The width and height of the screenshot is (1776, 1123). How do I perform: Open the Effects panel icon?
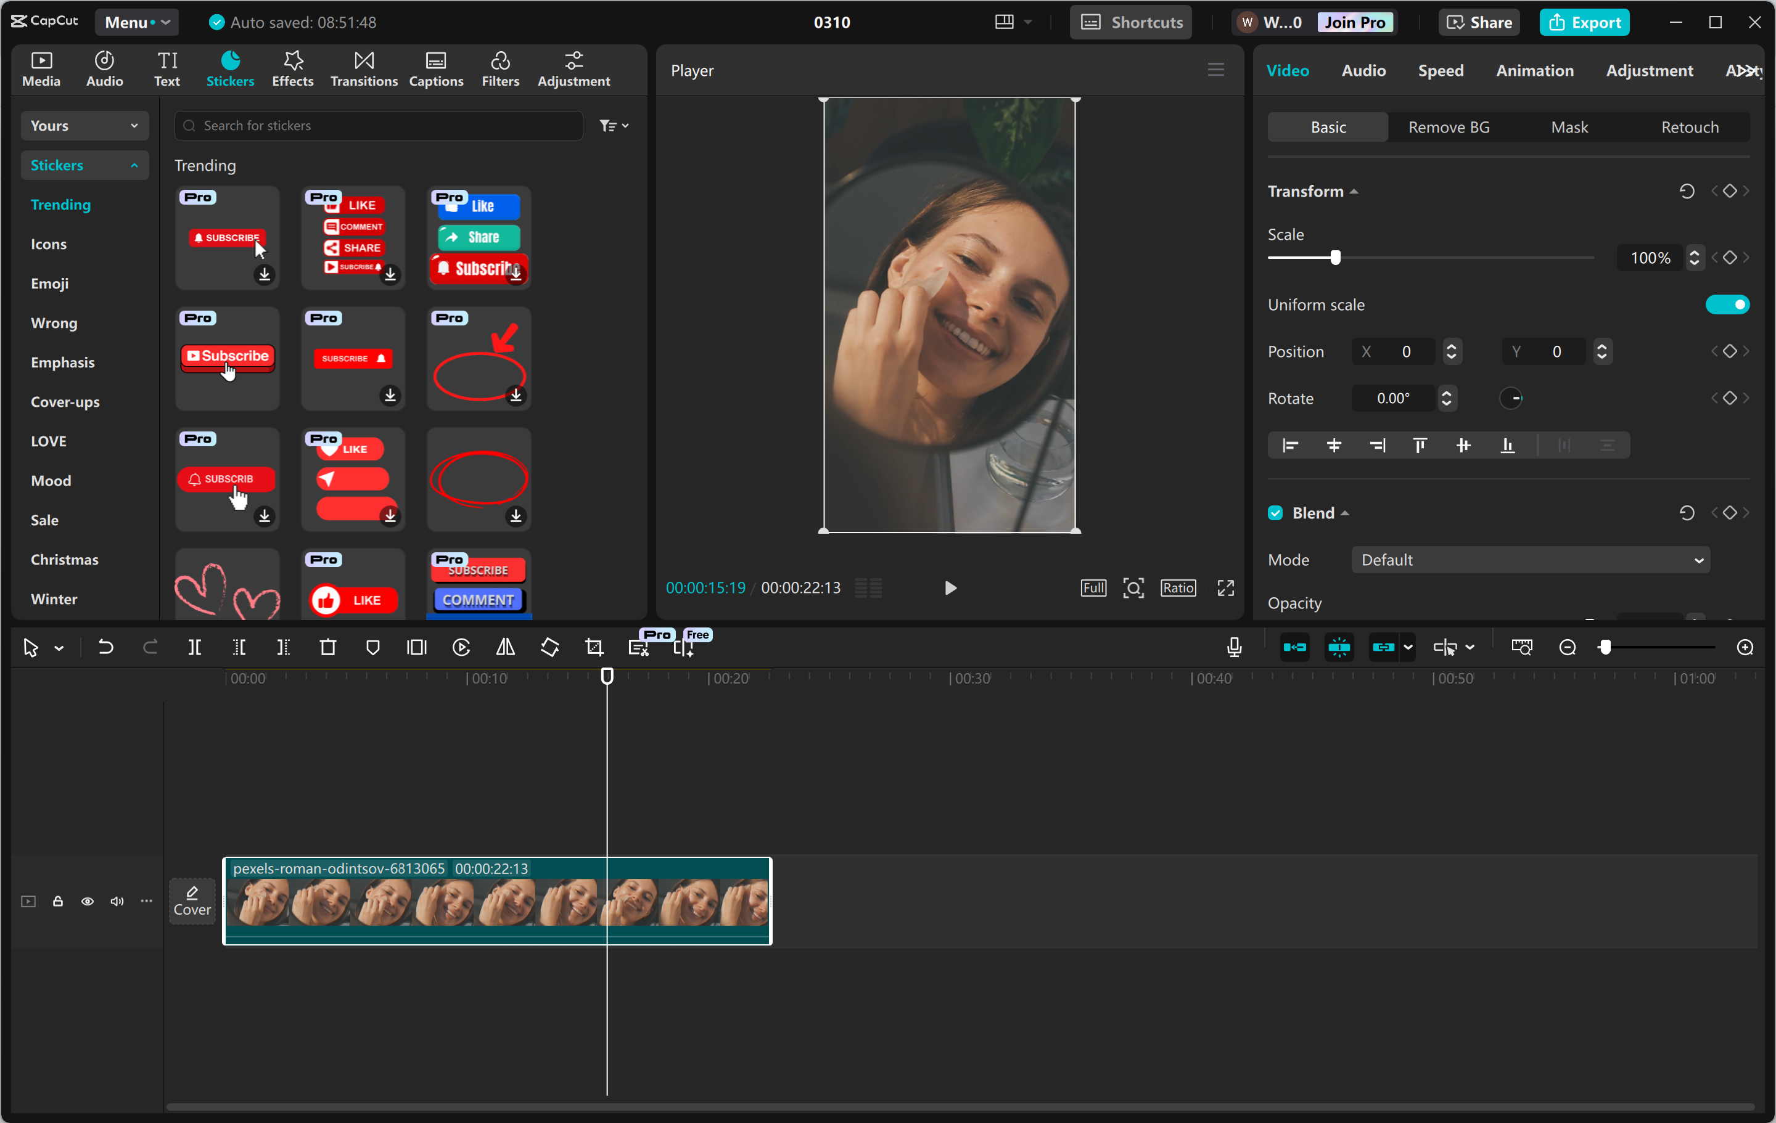point(293,69)
